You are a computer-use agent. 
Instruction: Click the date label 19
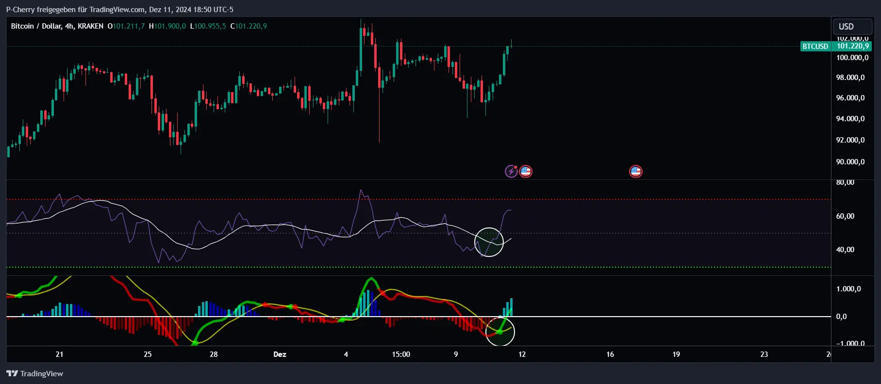tap(676, 354)
